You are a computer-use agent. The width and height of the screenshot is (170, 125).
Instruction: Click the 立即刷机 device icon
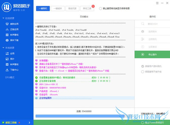143,39
